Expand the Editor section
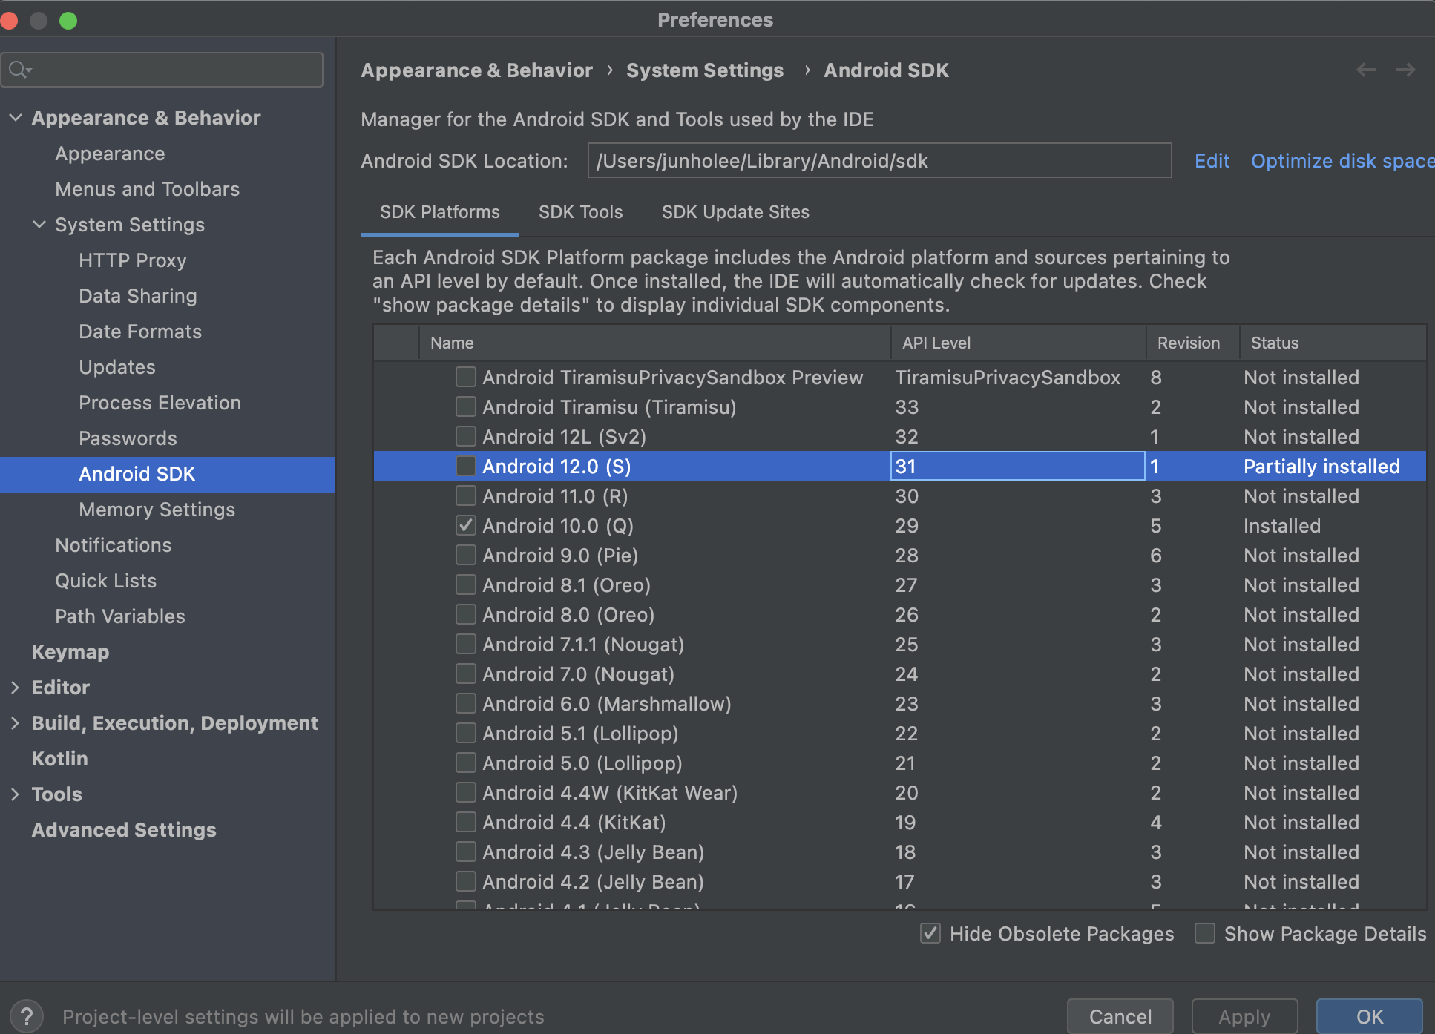Screen dimensions: 1435x1034 coord(16,688)
